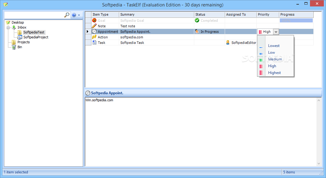Viewport: 326px width, 178px height.
Task: Open the blue help question-mark icon
Action: (x=74, y=15)
